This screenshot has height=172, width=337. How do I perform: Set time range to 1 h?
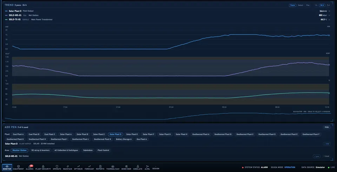tap(316, 5)
